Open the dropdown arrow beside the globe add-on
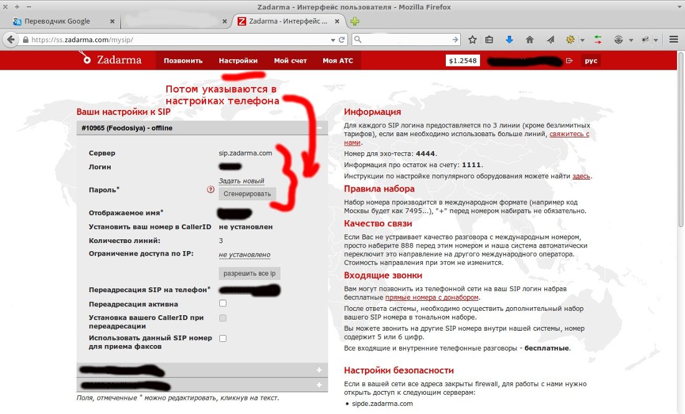This screenshot has height=414, width=685. click(x=631, y=40)
